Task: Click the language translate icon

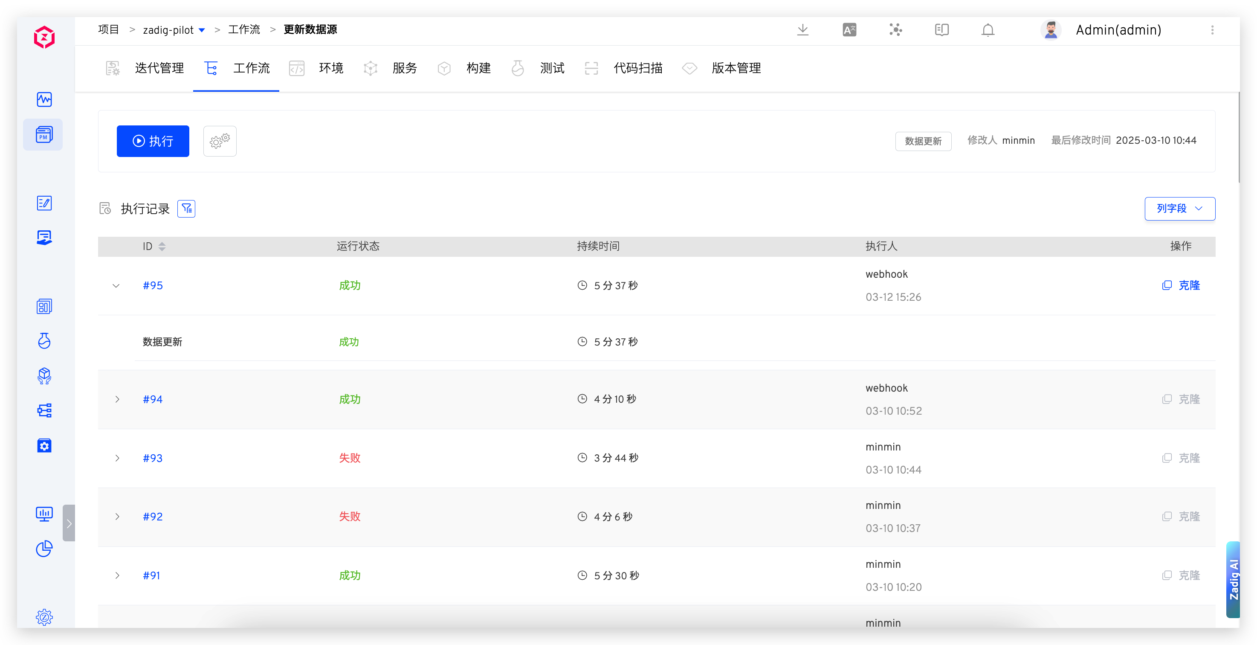Action: coord(849,30)
